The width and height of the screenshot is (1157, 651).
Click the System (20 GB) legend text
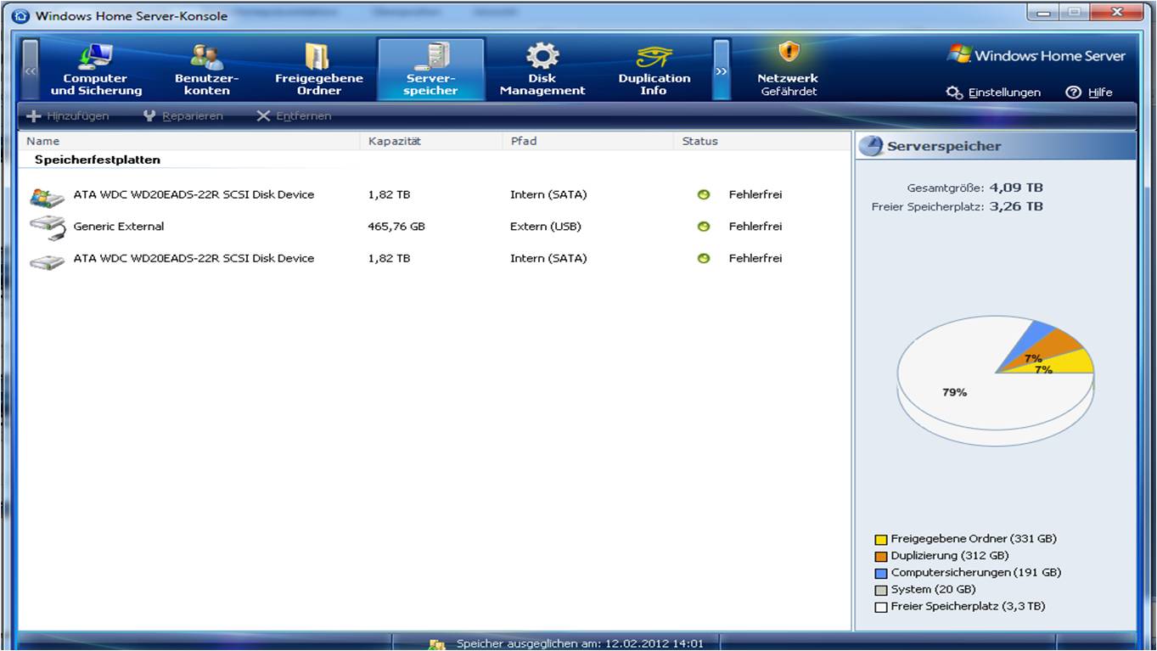point(934,590)
